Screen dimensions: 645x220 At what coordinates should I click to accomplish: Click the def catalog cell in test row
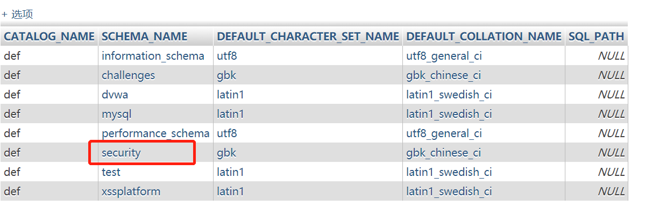click(x=12, y=172)
